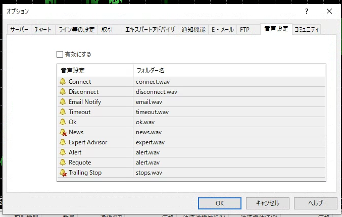Click the bell icon beside Email Notify
342x217 pixels.
coord(63,102)
